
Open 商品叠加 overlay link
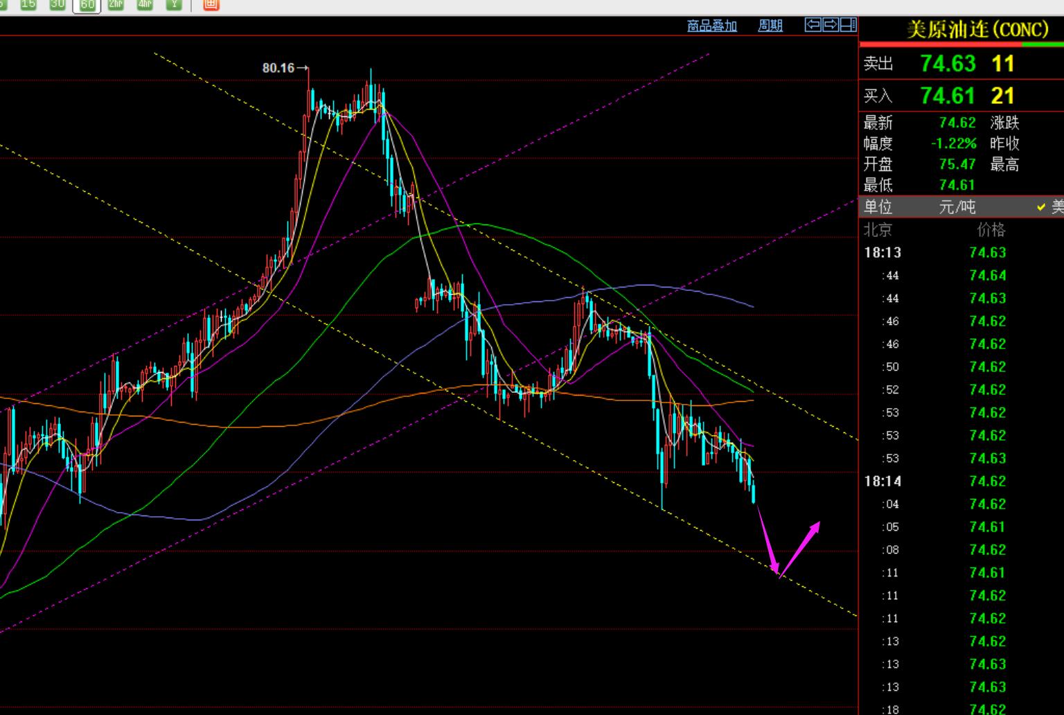click(x=711, y=26)
